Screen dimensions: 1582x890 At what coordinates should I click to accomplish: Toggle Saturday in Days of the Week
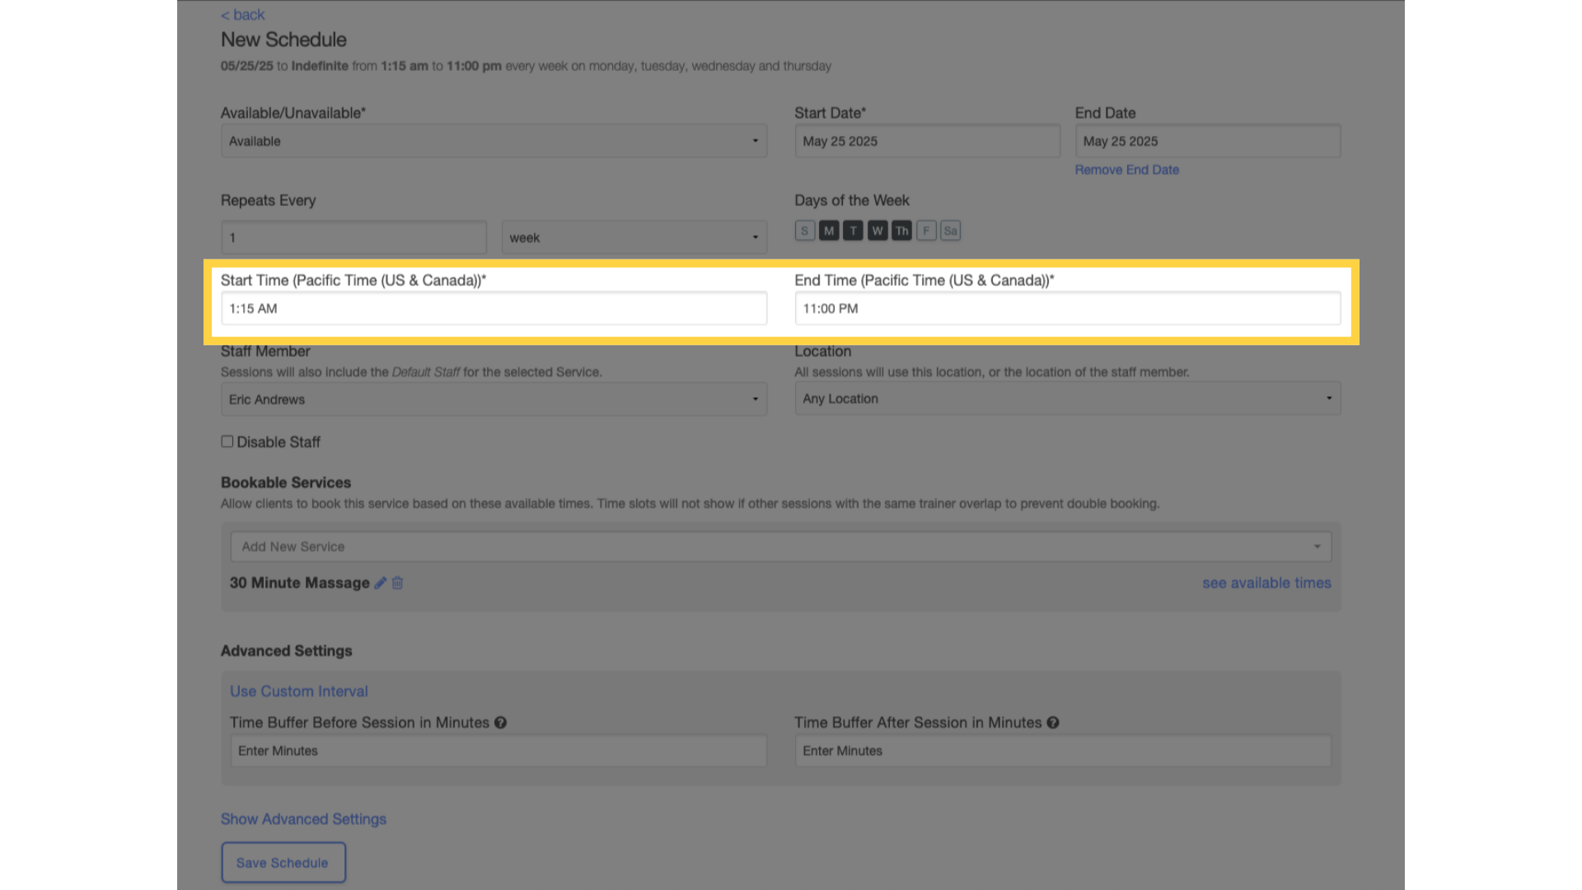click(951, 231)
